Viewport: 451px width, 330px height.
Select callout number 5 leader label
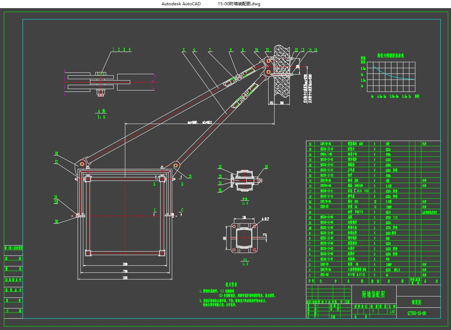click(x=184, y=50)
